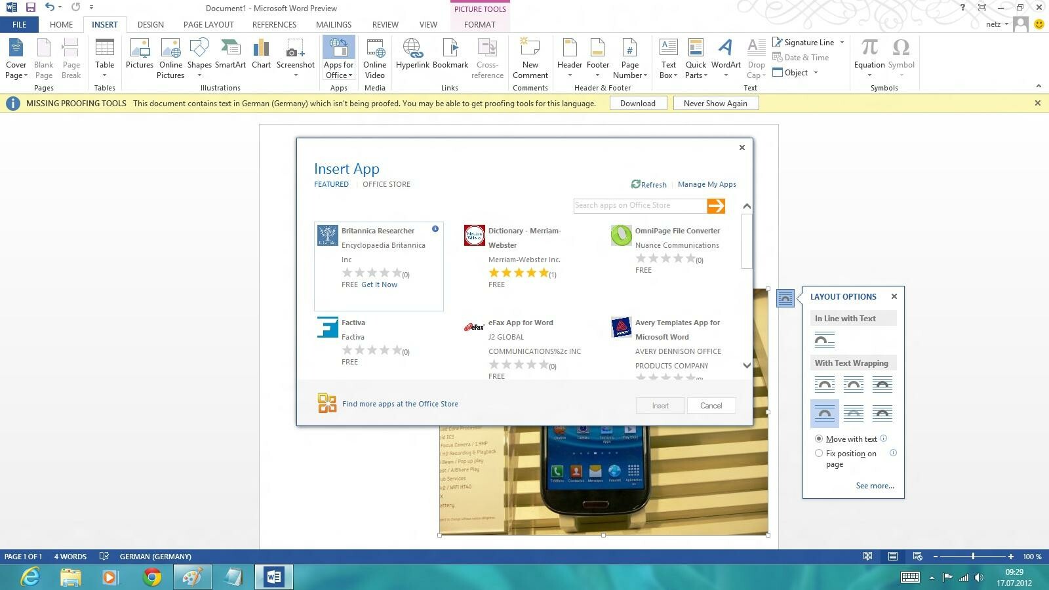Click Find more apps at the Office Store
Image resolution: width=1049 pixels, height=590 pixels.
[x=400, y=403]
